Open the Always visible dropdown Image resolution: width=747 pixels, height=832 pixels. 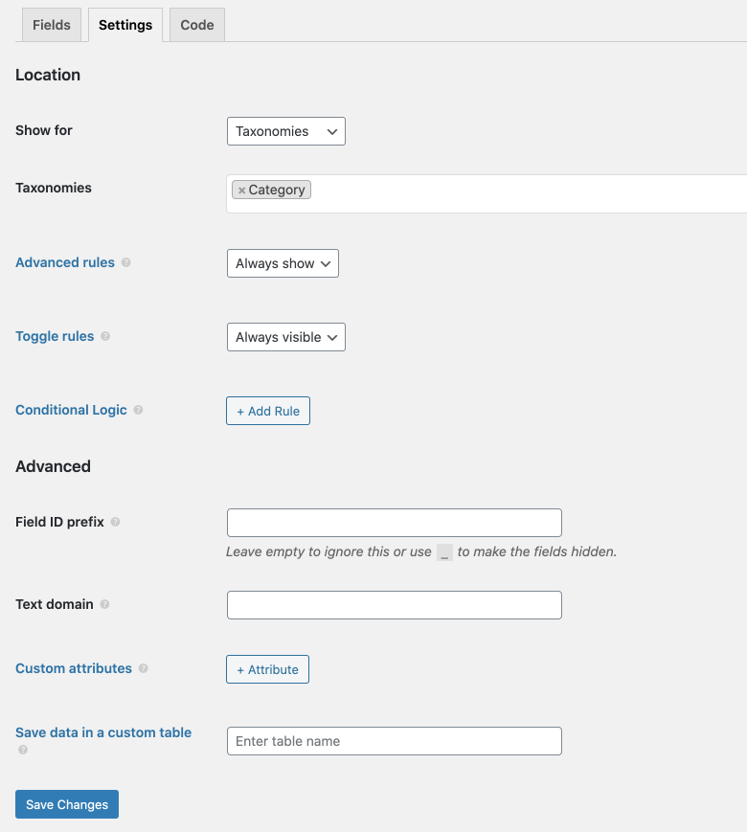point(286,337)
